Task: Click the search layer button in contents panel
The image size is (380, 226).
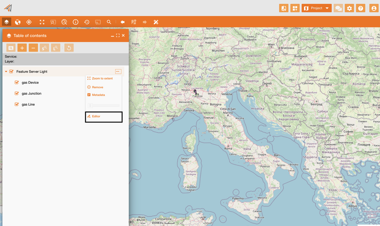Action: 11,48
